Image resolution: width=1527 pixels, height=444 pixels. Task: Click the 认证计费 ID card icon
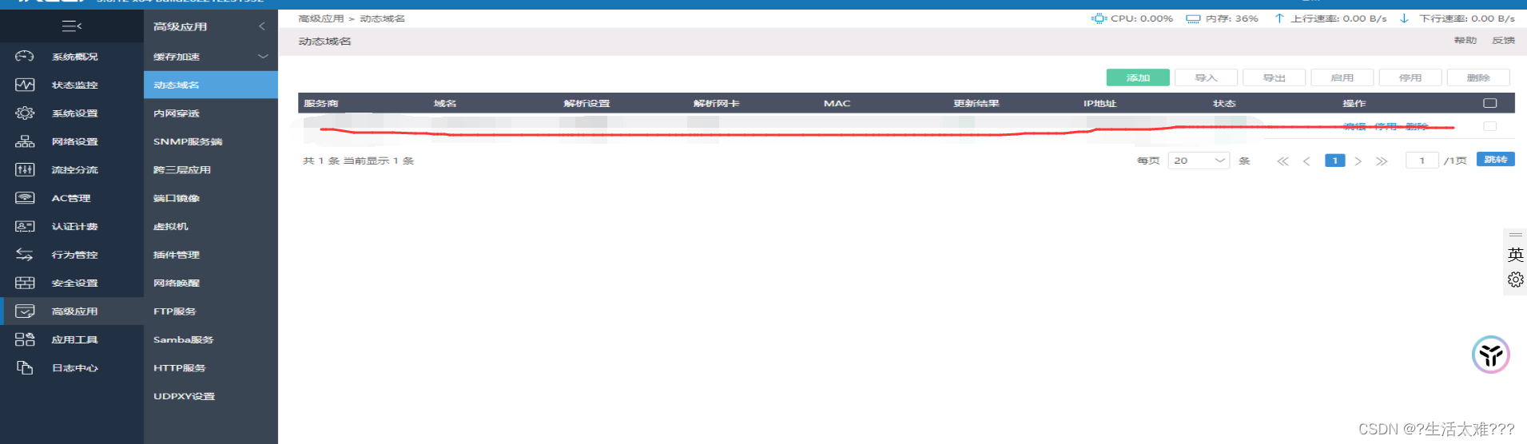[x=25, y=226]
